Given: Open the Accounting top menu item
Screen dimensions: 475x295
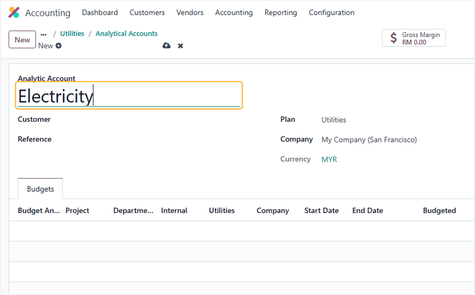Looking at the screenshot, I should 234,13.
